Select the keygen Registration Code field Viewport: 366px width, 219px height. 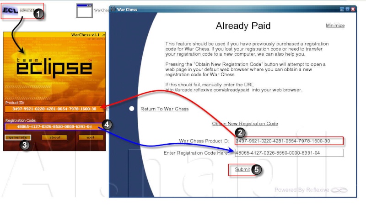tap(54, 126)
